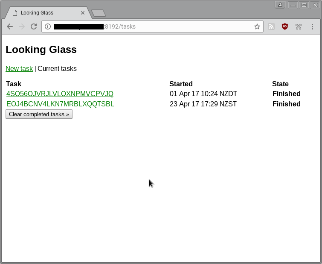Reload the current page
Image resolution: width=322 pixels, height=264 pixels.
tap(34, 26)
